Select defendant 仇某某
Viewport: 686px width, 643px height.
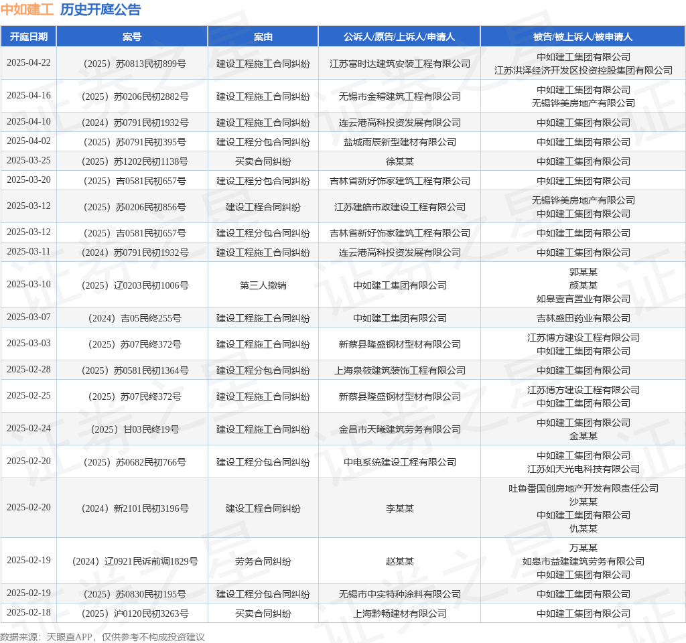584,528
